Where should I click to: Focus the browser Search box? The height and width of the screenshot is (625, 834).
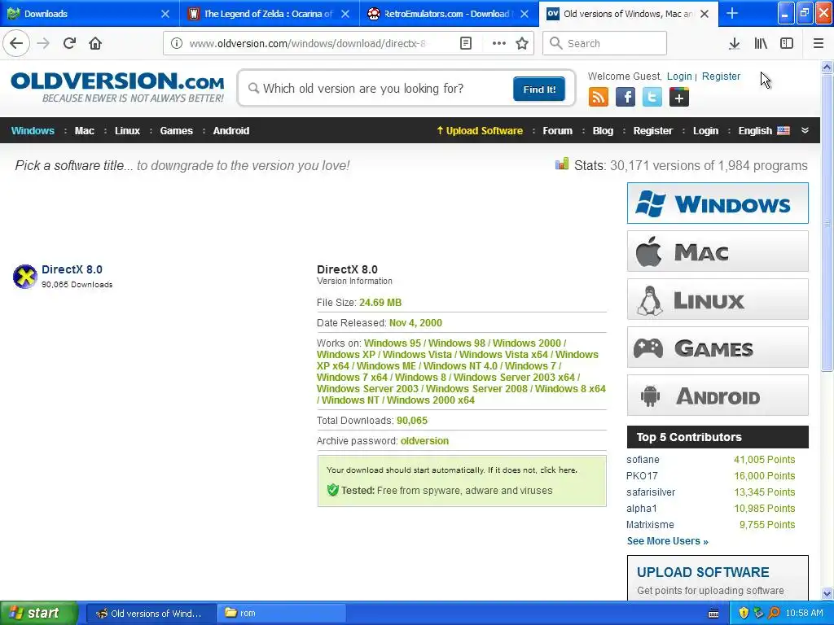tap(604, 43)
